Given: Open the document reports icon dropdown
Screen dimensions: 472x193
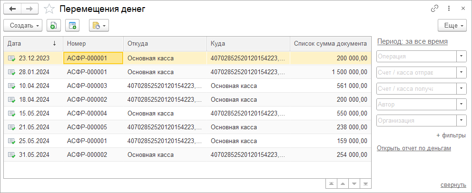Looking at the screenshot, I should pyautogui.click(x=99, y=25).
